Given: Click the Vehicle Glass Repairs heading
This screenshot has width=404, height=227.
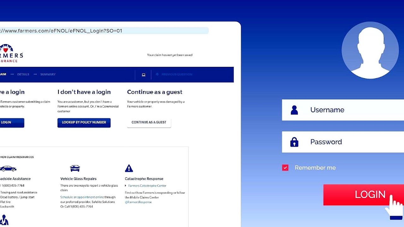Looking at the screenshot, I should pos(78,179).
